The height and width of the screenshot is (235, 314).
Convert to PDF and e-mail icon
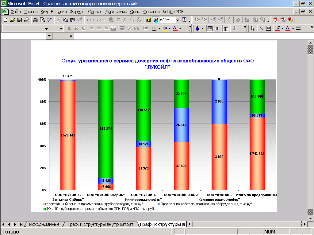pos(283,20)
